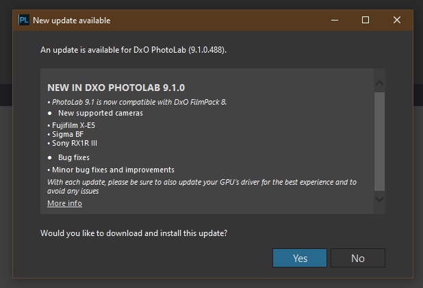Click the PhotoLab PL icon in title bar
423x288 pixels.
tap(23, 20)
